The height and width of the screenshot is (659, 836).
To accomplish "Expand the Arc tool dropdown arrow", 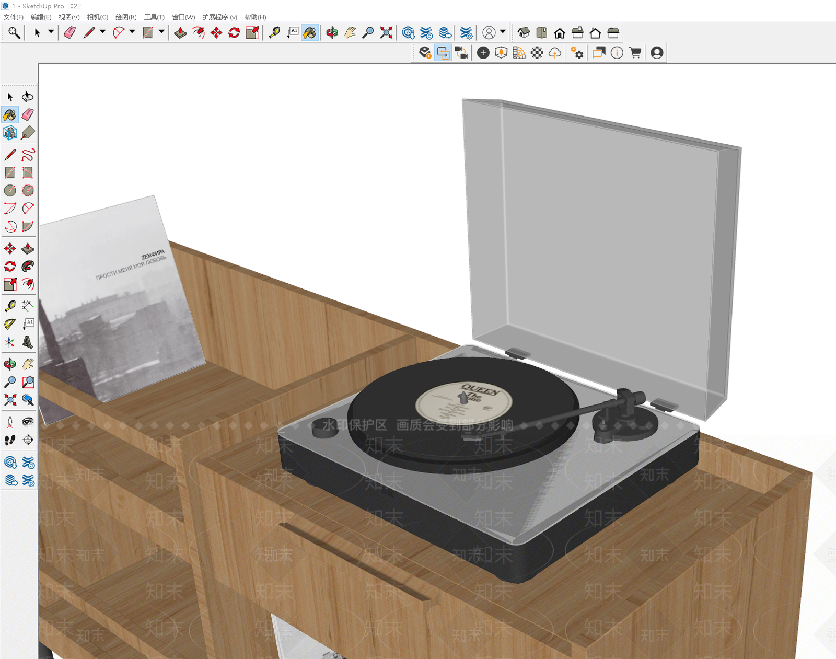I will point(132,32).
